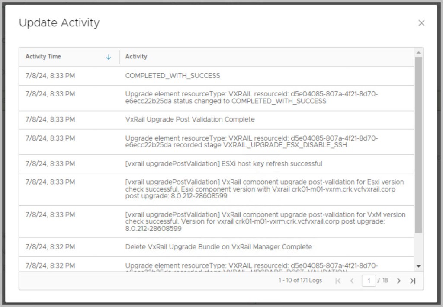Click the Activity column header
Viewport: 443px width, 307px height.
(136, 57)
